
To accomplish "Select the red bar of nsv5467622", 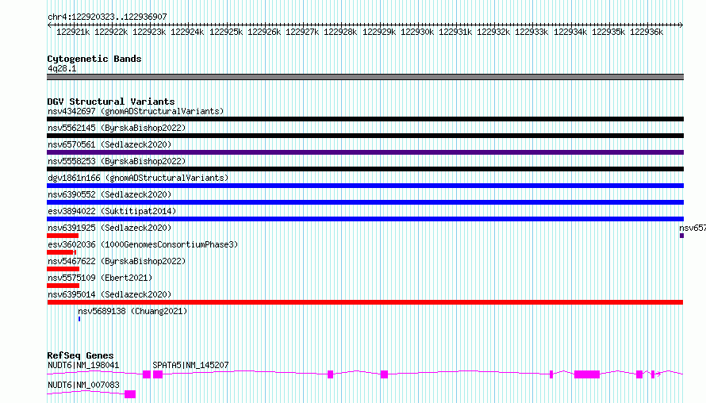I will pos(63,269).
